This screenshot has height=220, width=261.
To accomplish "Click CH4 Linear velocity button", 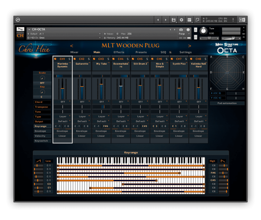I will [x=121, y=136].
